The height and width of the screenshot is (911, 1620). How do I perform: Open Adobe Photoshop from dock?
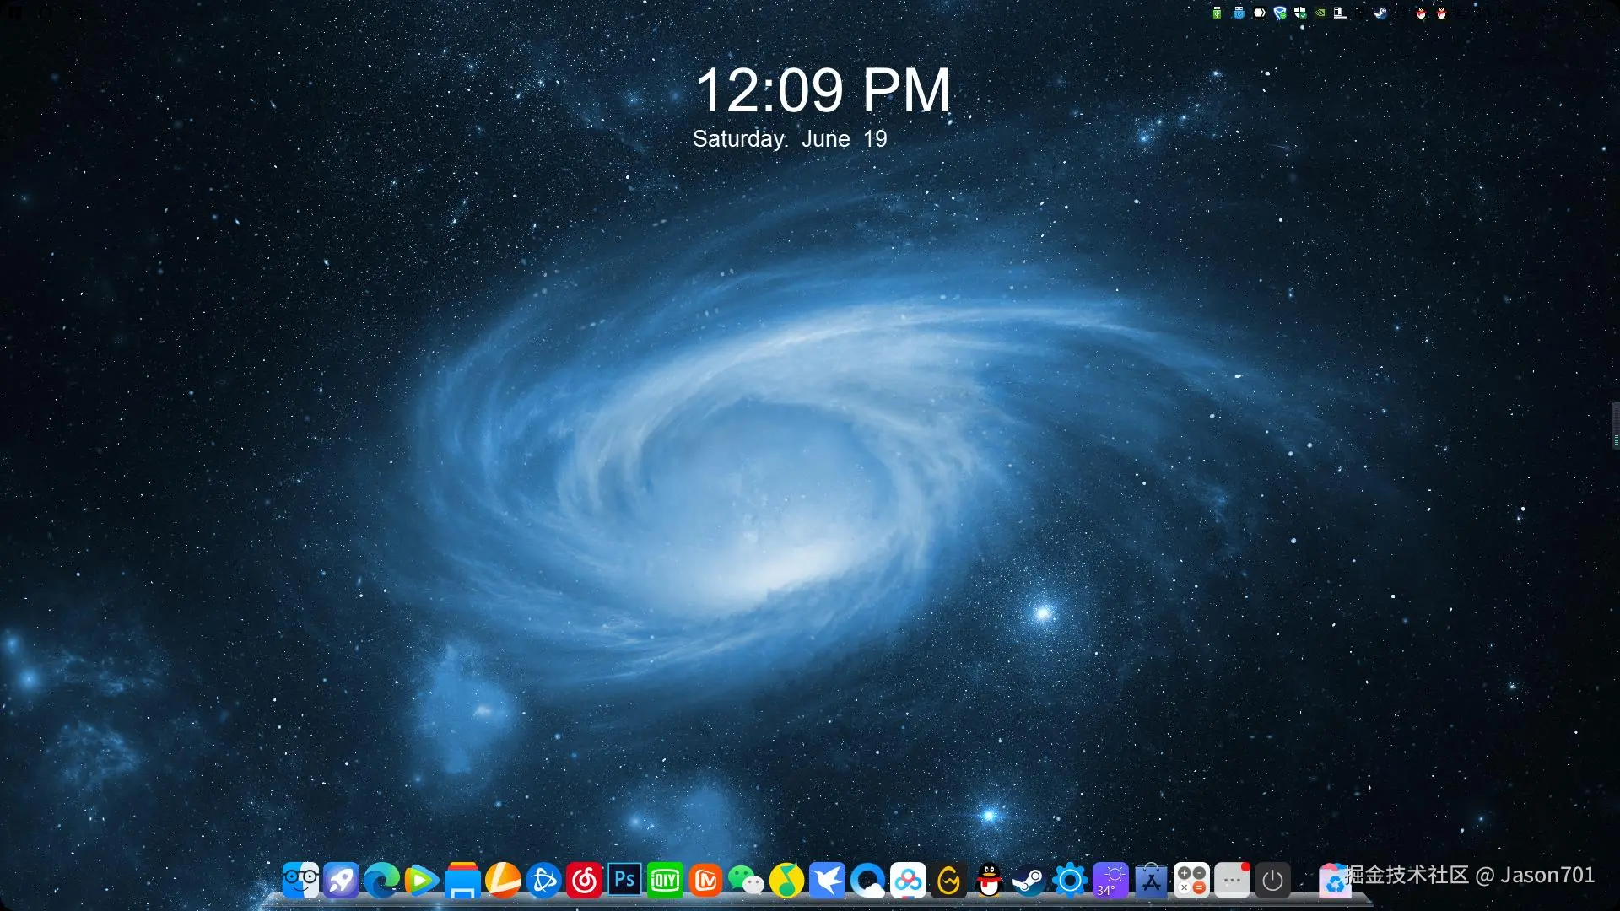624,880
